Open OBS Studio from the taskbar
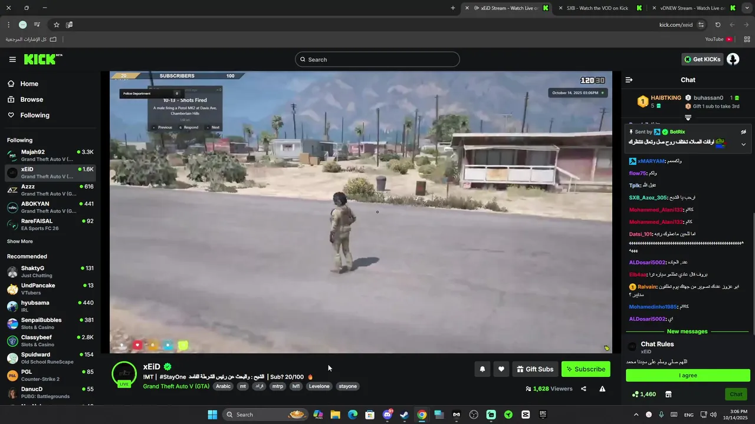Viewport: 755px width, 424px height. tap(474, 415)
